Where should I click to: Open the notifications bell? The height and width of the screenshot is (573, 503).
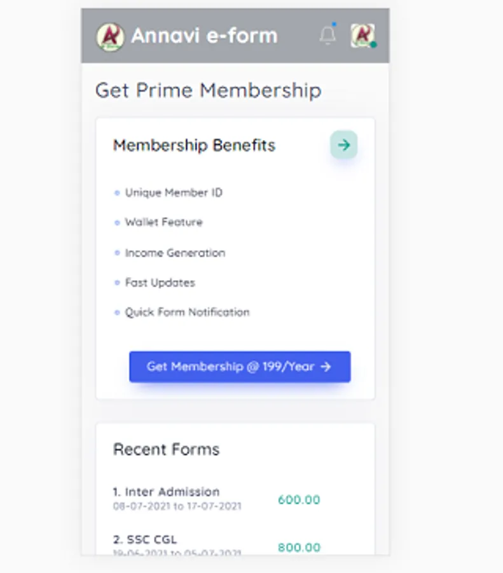[x=327, y=36]
